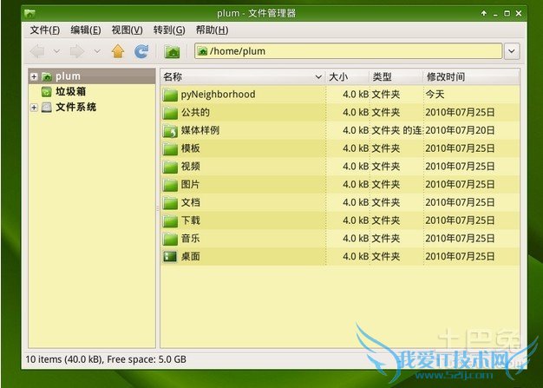
Task: Click the 桌面 desktop folder icon
Action: click(170, 257)
